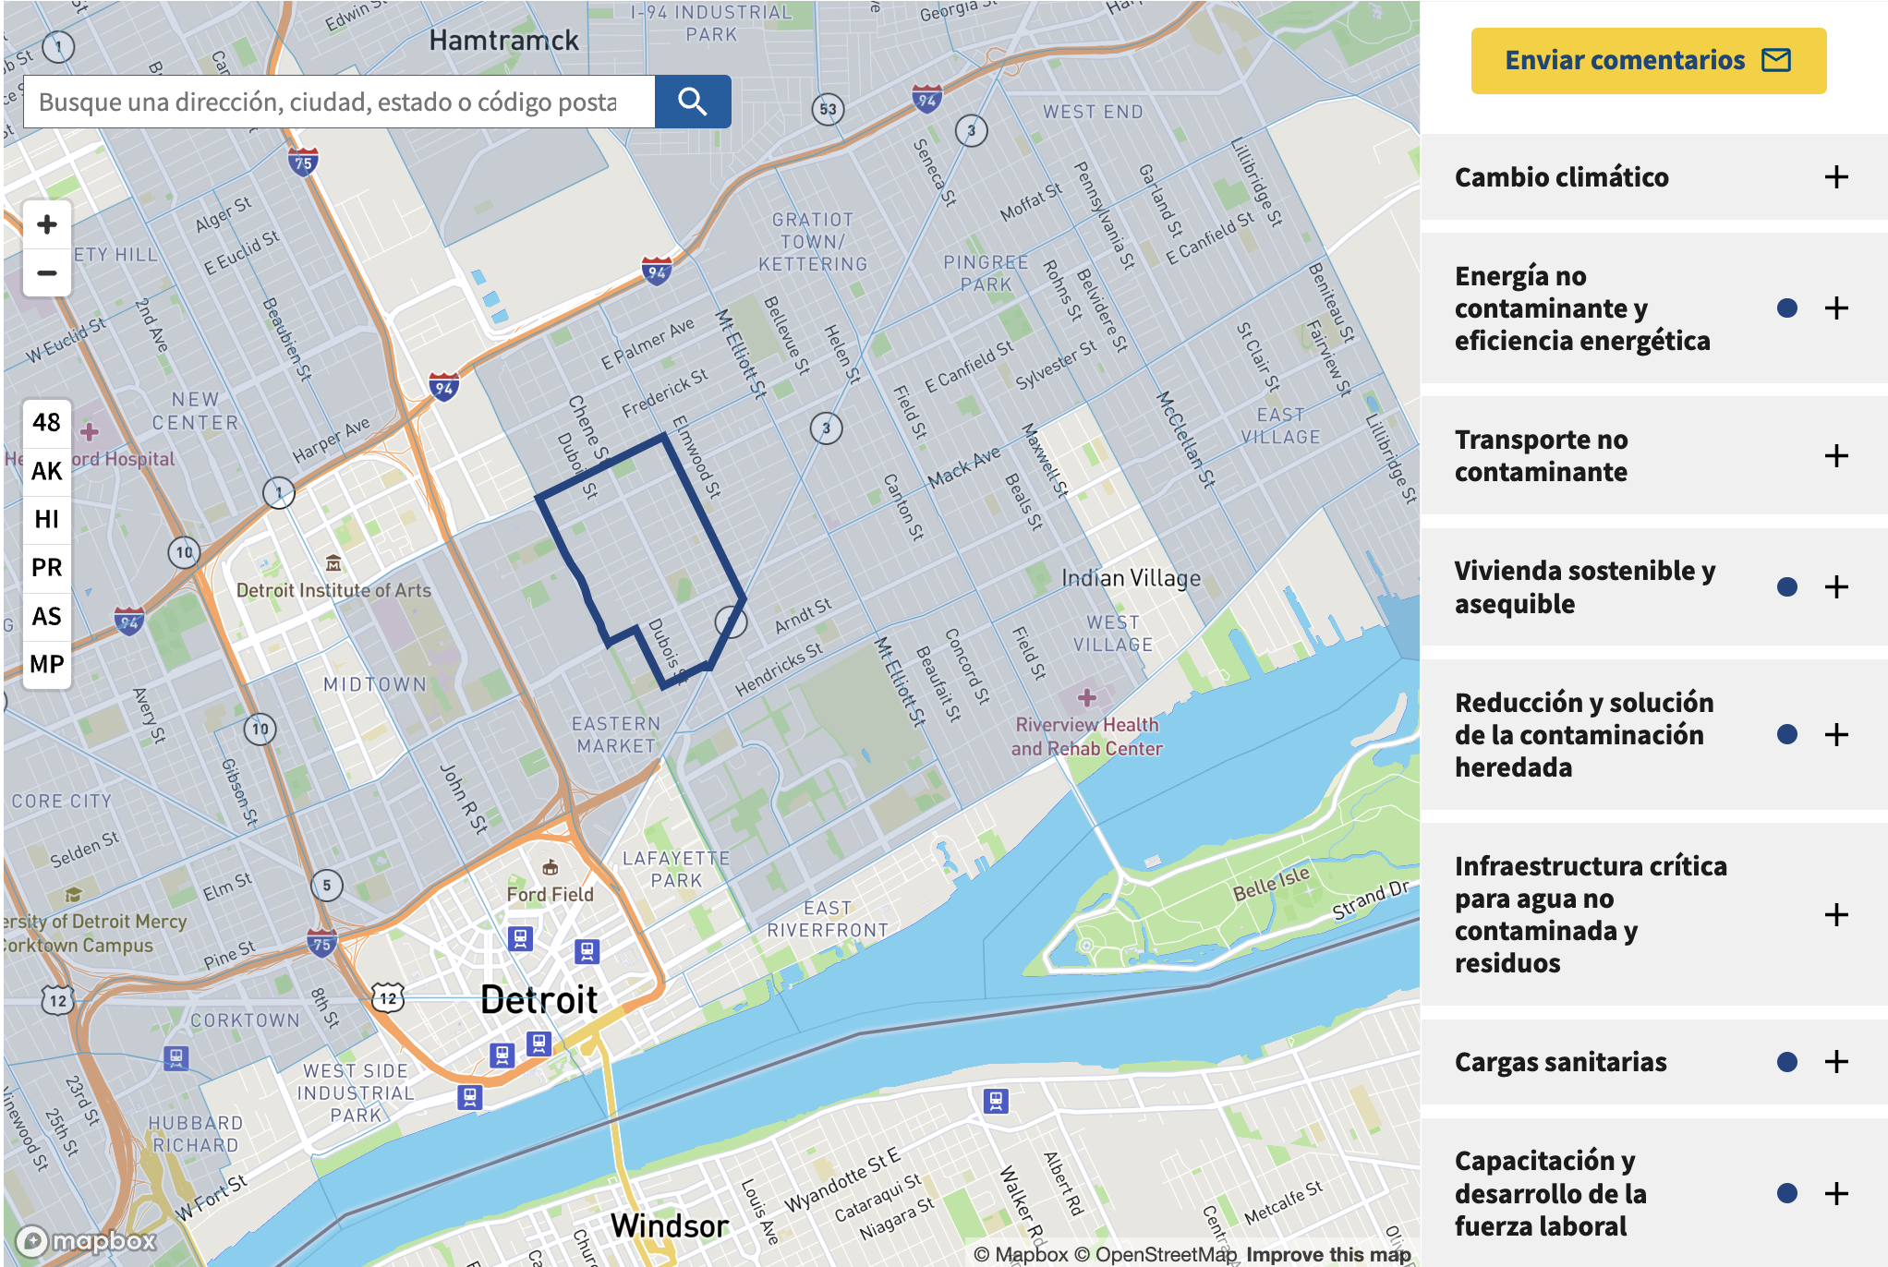
Task: Open the Improve this map link
Action: [1327, 1254]
